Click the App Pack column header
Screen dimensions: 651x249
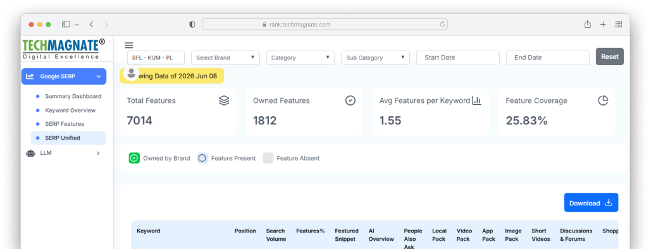488,235
